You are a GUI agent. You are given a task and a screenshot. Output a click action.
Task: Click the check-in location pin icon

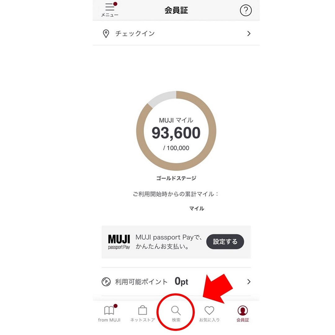tap(106, 33)
